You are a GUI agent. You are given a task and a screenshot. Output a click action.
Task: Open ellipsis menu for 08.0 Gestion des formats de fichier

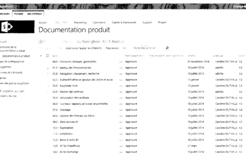(x=121, y=116)
